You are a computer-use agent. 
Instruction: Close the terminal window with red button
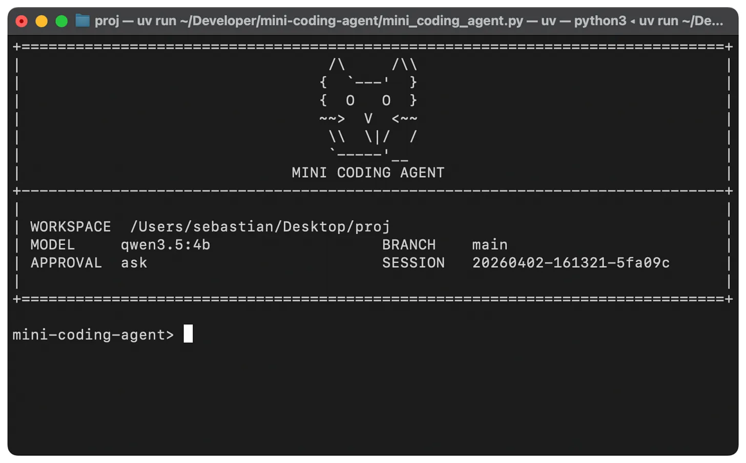22,21
